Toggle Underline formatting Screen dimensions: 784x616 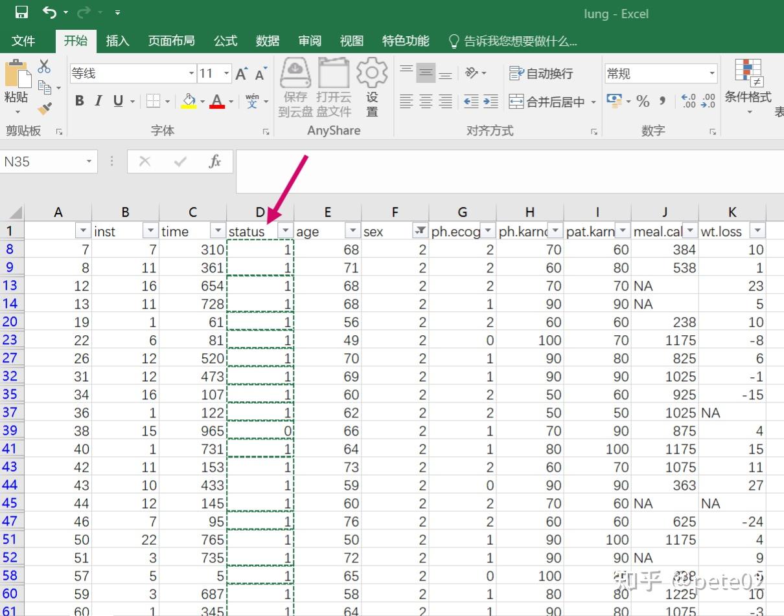point(118,101)
